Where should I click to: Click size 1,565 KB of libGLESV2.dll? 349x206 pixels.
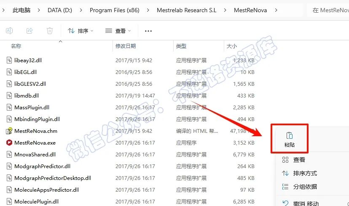(x=244, y=84)
